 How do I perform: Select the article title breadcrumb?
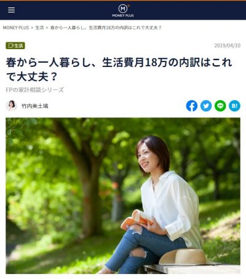106,28
